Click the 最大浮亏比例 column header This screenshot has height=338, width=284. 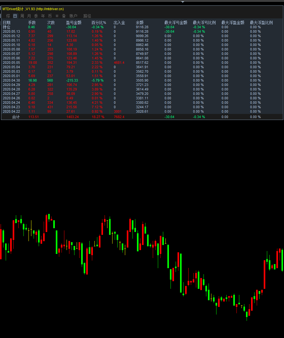[204, 23]
